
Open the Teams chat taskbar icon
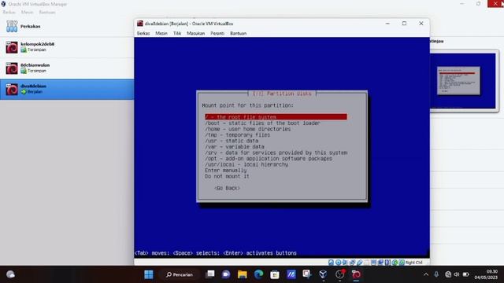tap(226, 274)
